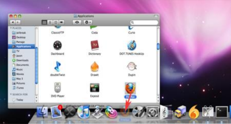Image resolution: width=231 pixels, height=124 pixels.
Task: Switch Finder to column view
Action: (x=56, y=22)
